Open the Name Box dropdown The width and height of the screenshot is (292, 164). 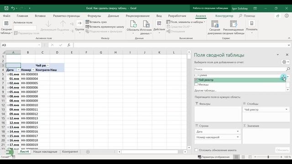[39, 45]
